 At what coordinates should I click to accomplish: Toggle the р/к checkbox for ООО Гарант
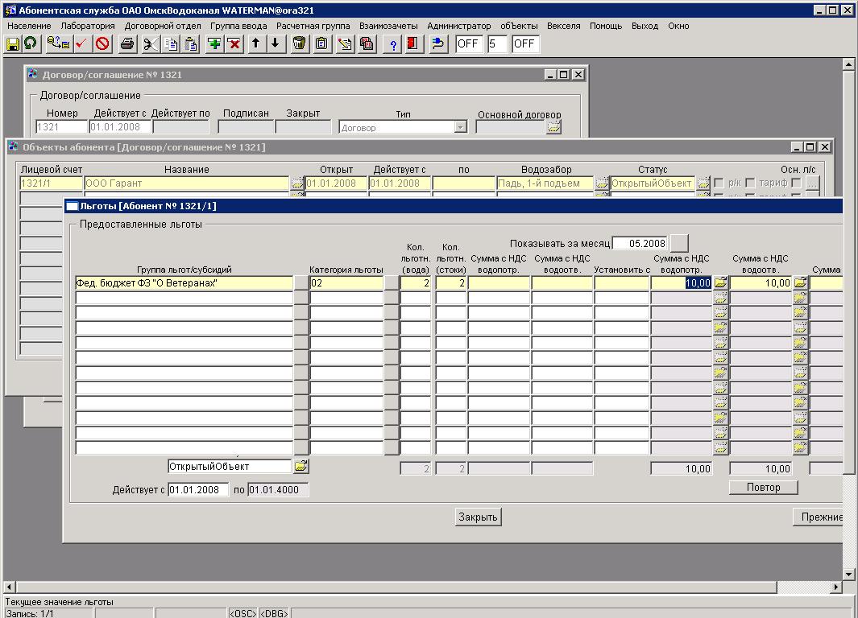pos(719,183)
